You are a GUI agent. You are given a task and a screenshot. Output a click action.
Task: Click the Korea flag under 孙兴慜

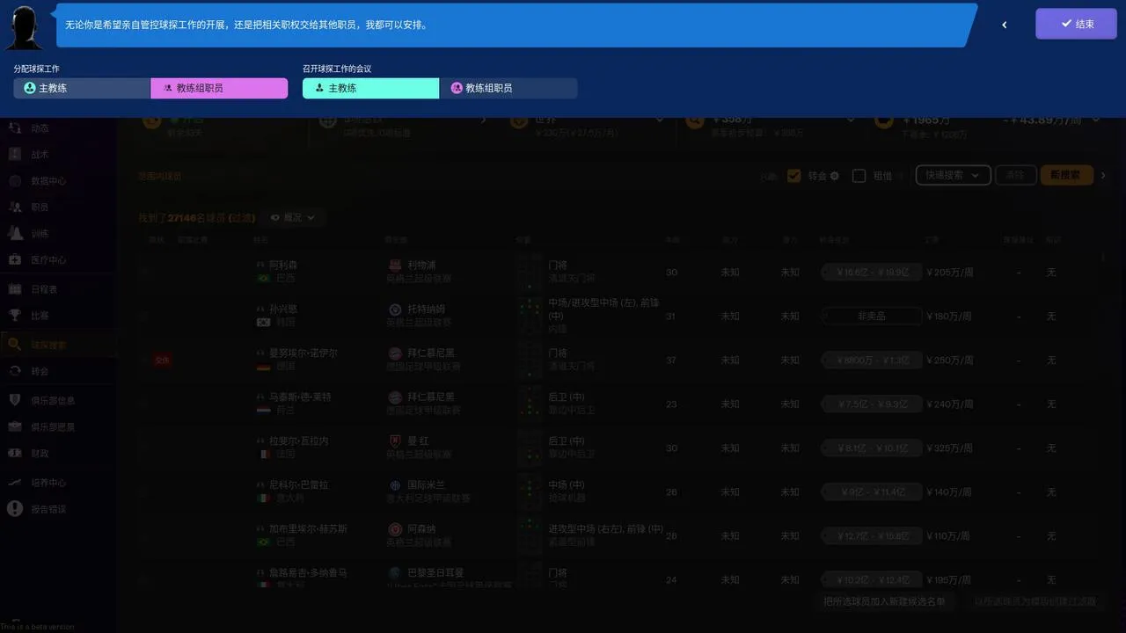pos(263,322)
